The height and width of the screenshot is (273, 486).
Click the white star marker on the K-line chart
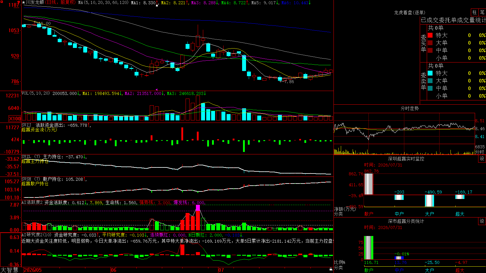pos(157,5)
